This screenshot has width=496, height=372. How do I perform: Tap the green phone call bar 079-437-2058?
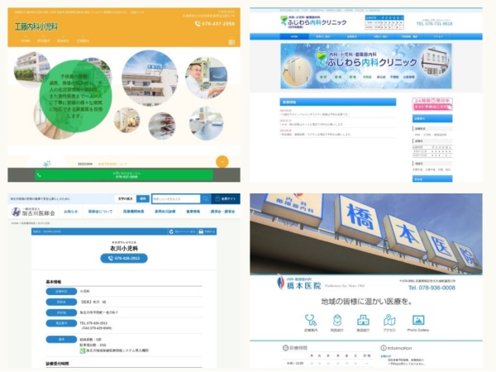[124, 175]
